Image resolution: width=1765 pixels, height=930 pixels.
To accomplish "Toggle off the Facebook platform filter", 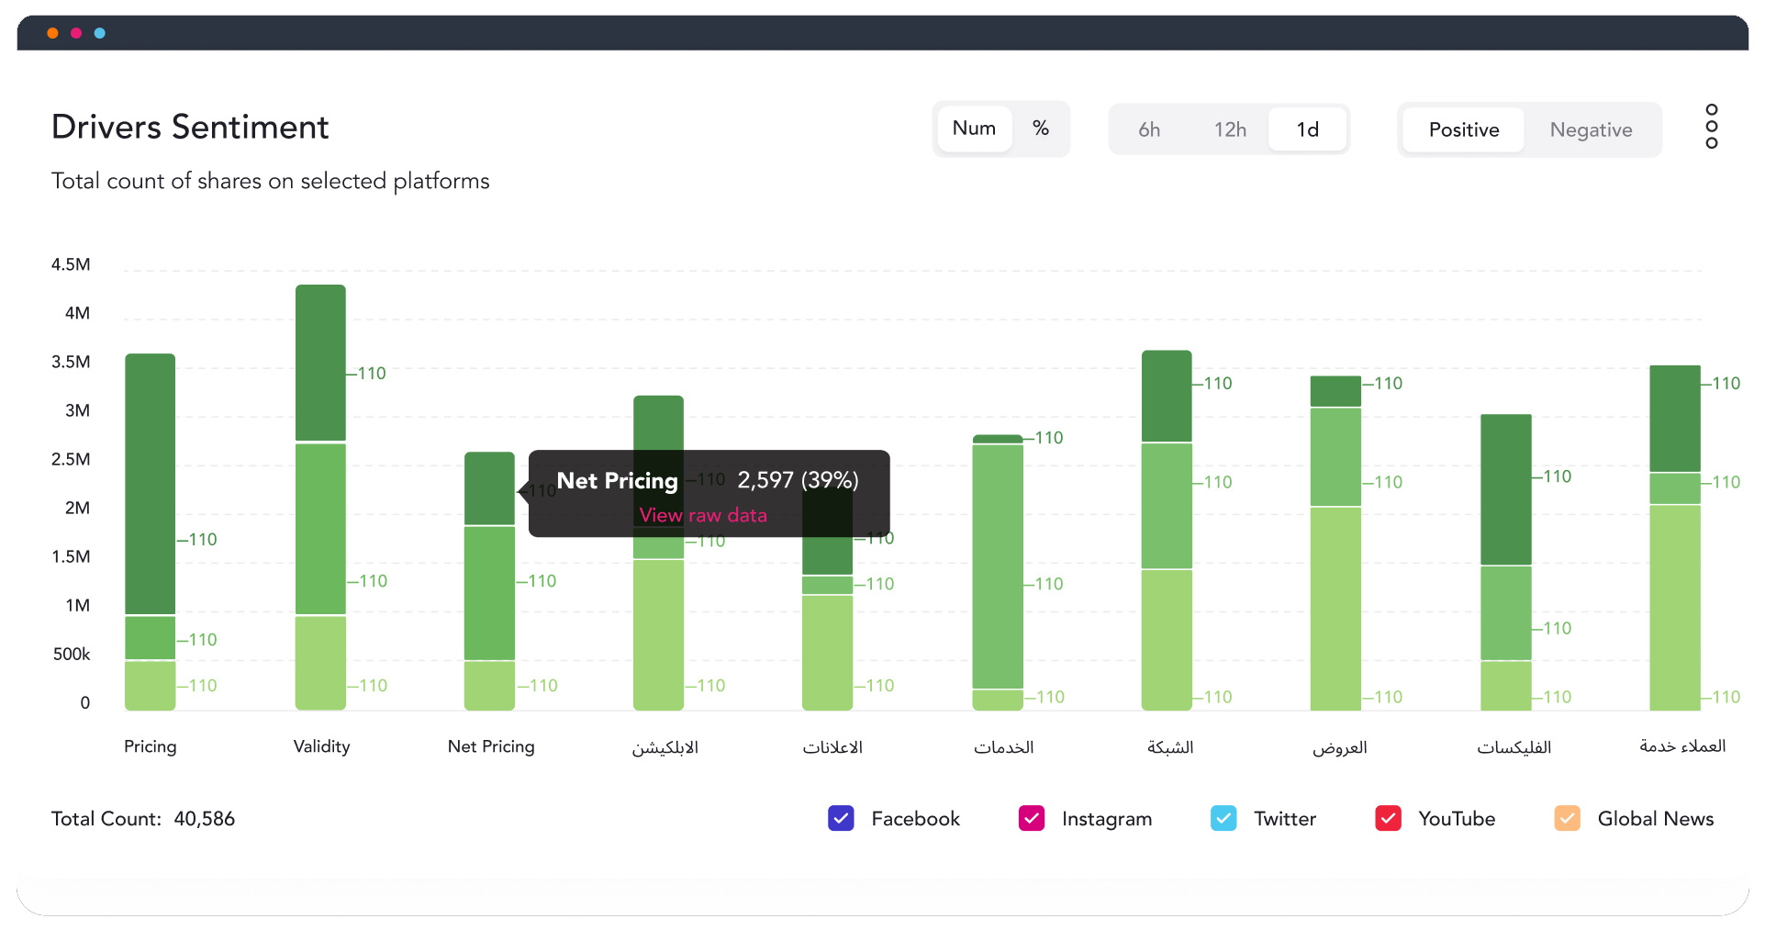I will tap(841, 818).
